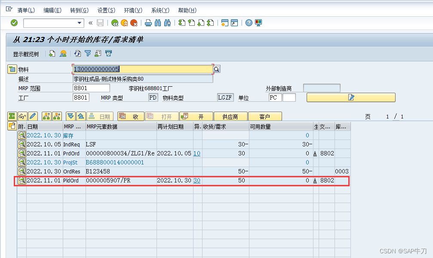Click the 开 button
Viewport: 433px width, 258px height.
[197, 116]
